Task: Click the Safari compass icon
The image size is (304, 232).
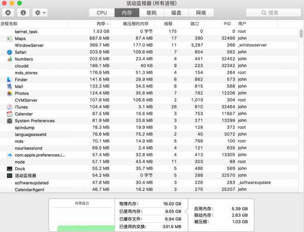Action: pos(9,52)
